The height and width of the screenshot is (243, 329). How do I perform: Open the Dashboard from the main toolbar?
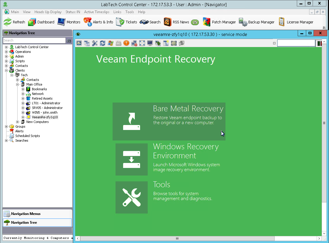coord(41,22)
